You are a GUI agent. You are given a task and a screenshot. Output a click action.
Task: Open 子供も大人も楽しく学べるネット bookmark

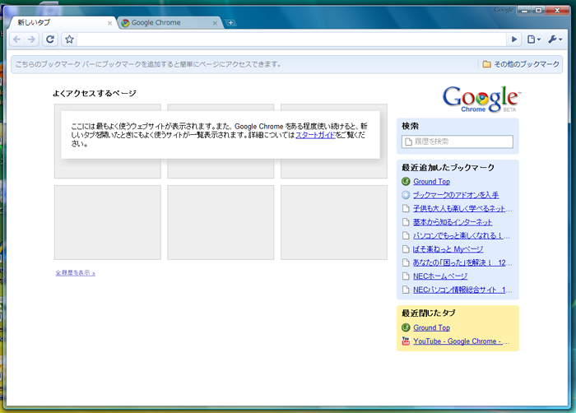click(462, 209)
